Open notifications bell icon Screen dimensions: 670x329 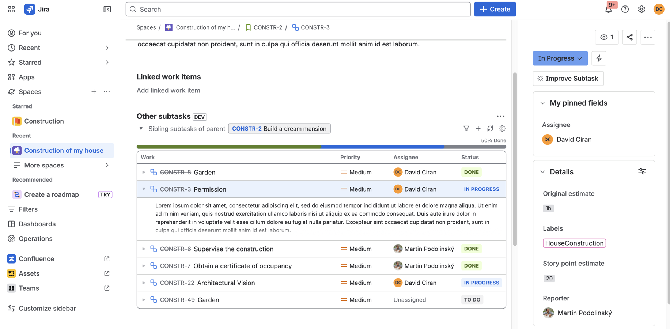pos(609,9)
